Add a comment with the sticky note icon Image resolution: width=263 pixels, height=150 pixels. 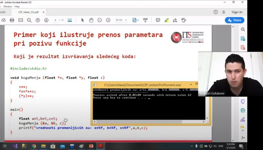(158, 20)
